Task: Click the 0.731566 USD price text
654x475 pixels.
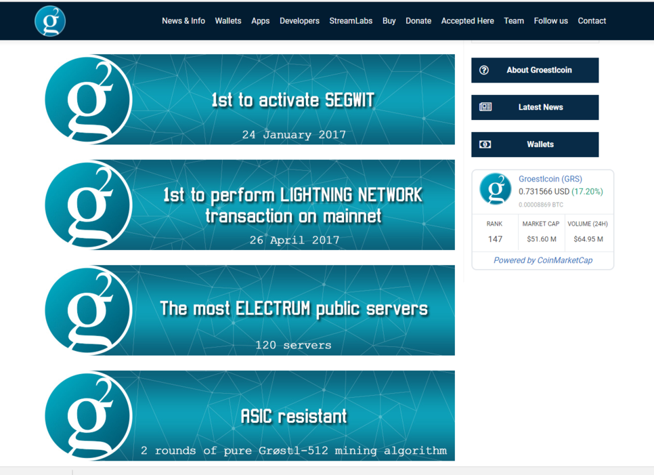Action: point(544,192)
